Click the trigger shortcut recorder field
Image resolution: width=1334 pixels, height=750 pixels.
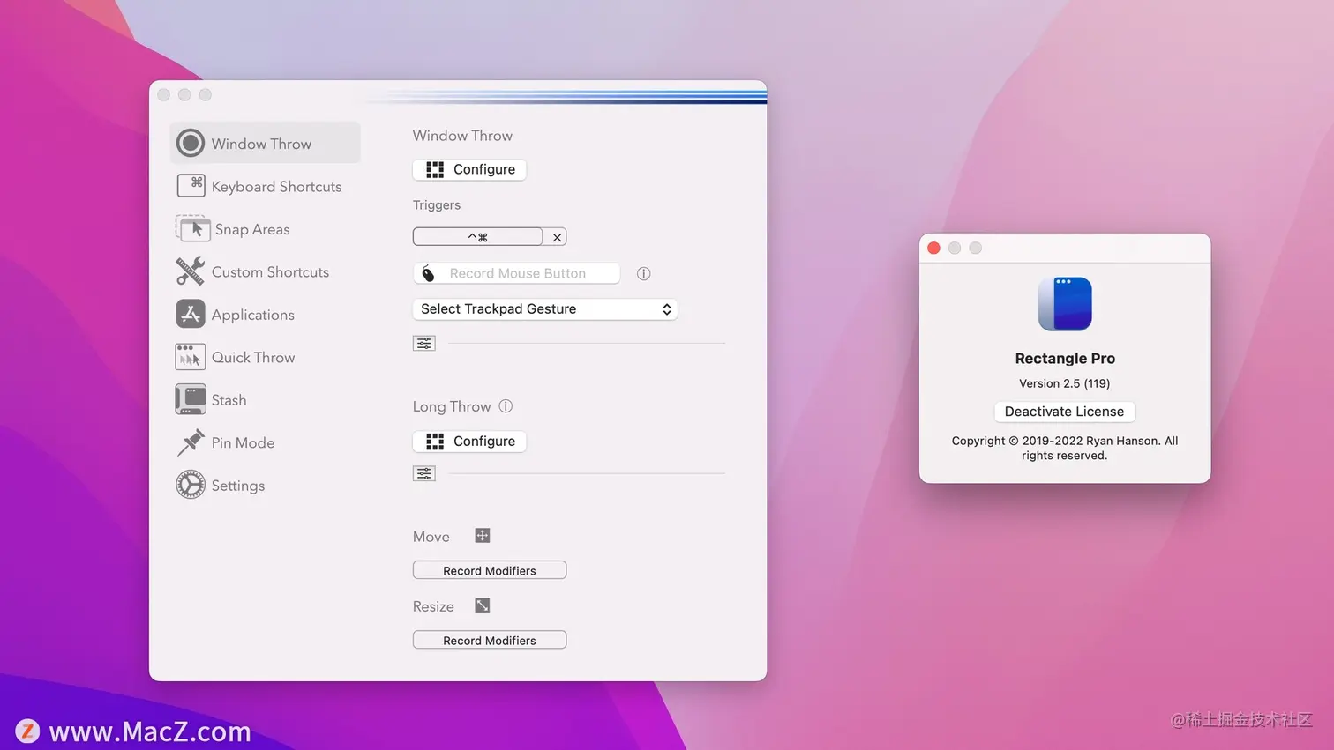point(477,237)
